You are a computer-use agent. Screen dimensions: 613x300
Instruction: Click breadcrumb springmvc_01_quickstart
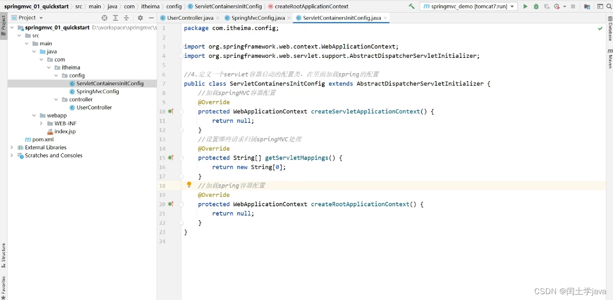pyautogui.click(x=36, y=6)
